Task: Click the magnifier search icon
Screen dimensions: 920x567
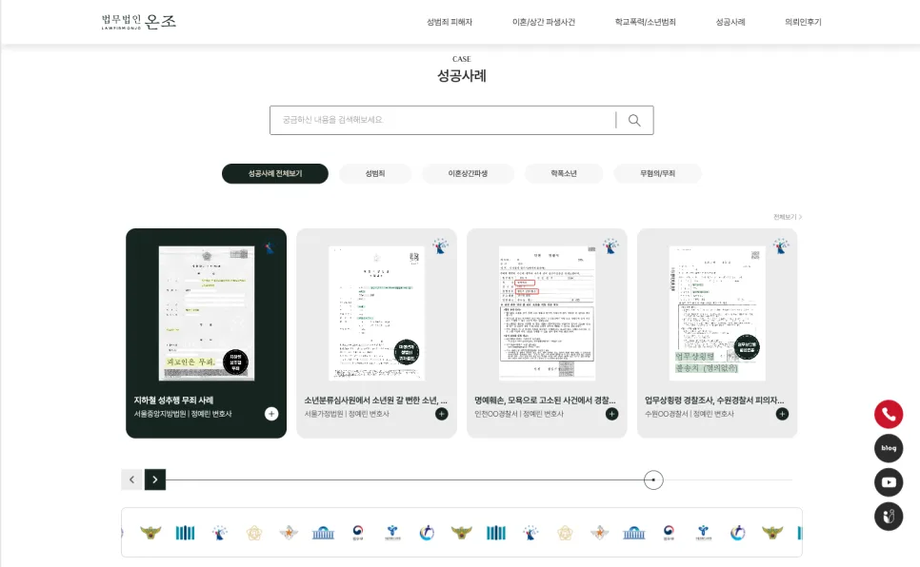Action: pyautogui.click(x=634, y=120)
